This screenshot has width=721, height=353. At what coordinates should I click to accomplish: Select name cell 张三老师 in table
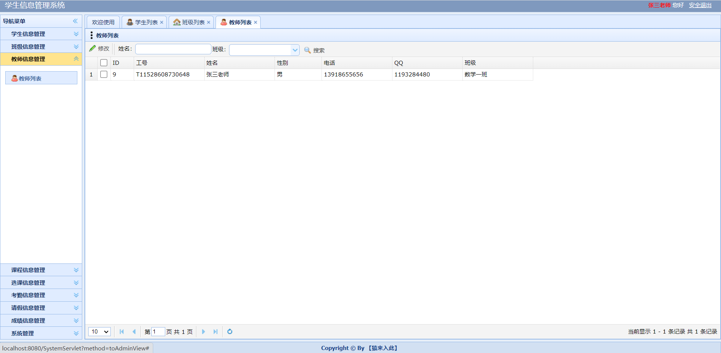click(x=240, y=75)
